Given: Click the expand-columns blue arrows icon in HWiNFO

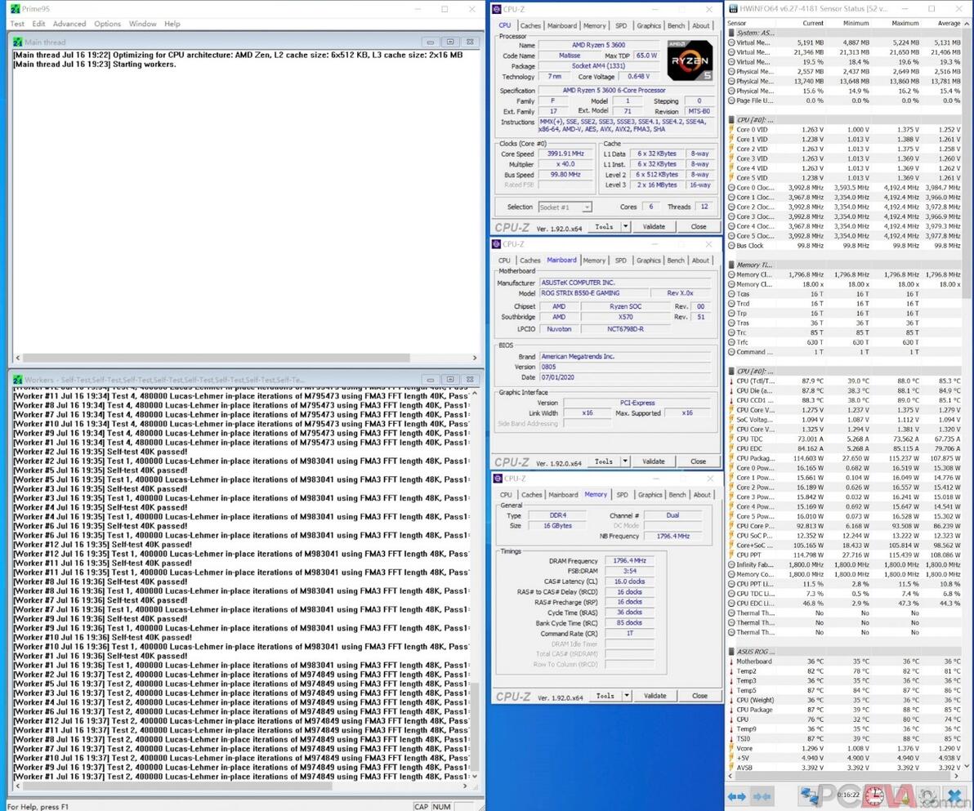Looking at the screenshot, I should click(737, 796).
